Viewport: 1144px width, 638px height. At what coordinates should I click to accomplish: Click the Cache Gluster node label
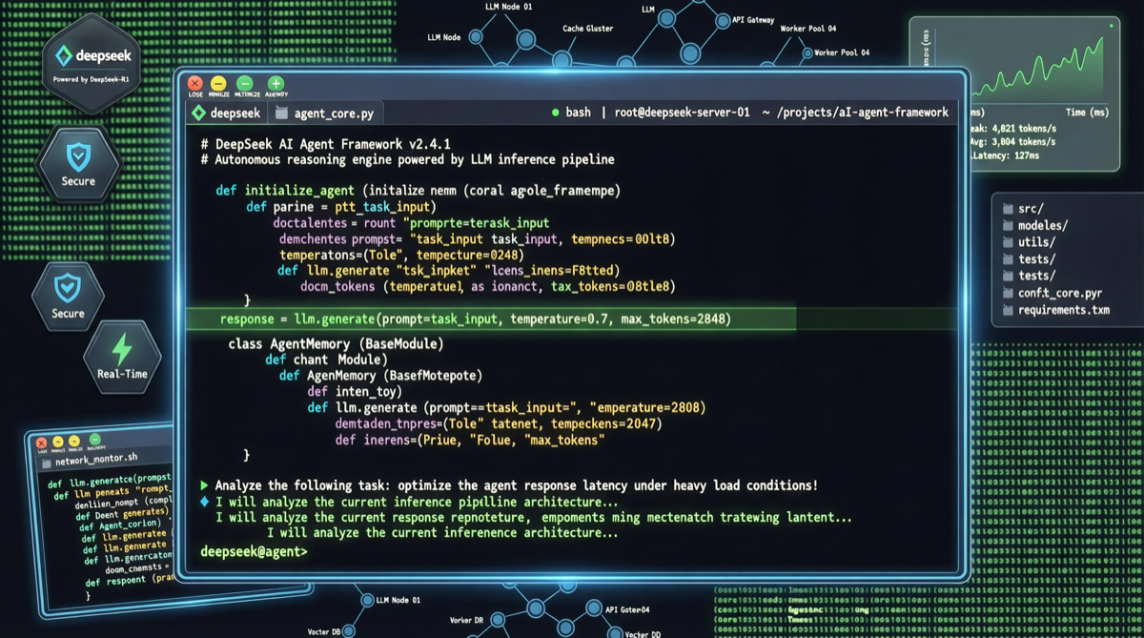pos(587,29)
